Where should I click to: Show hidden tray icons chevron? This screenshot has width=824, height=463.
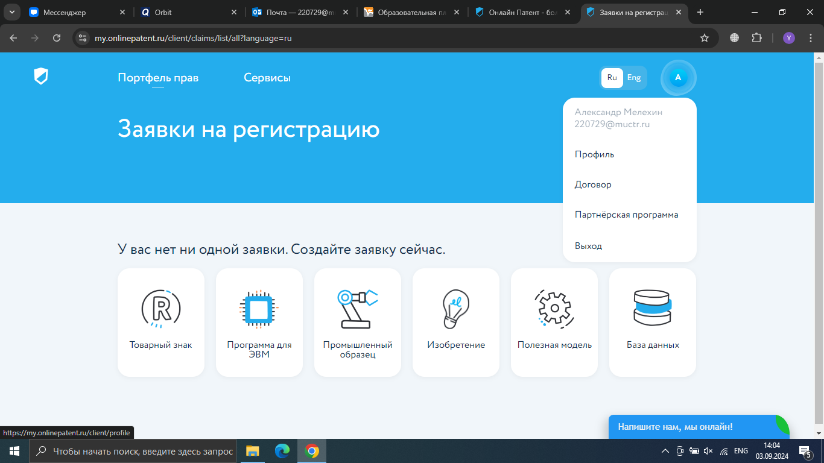click(x=665, y=451)
